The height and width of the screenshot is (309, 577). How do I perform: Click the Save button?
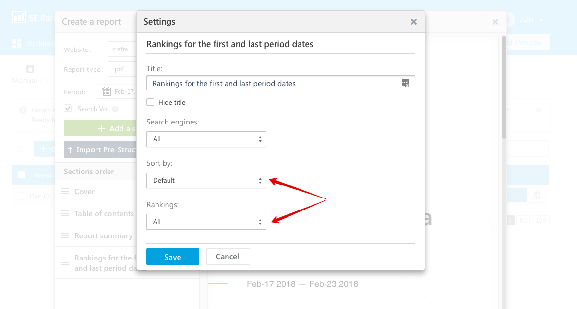pyautogui.click(x=173, y=257)
